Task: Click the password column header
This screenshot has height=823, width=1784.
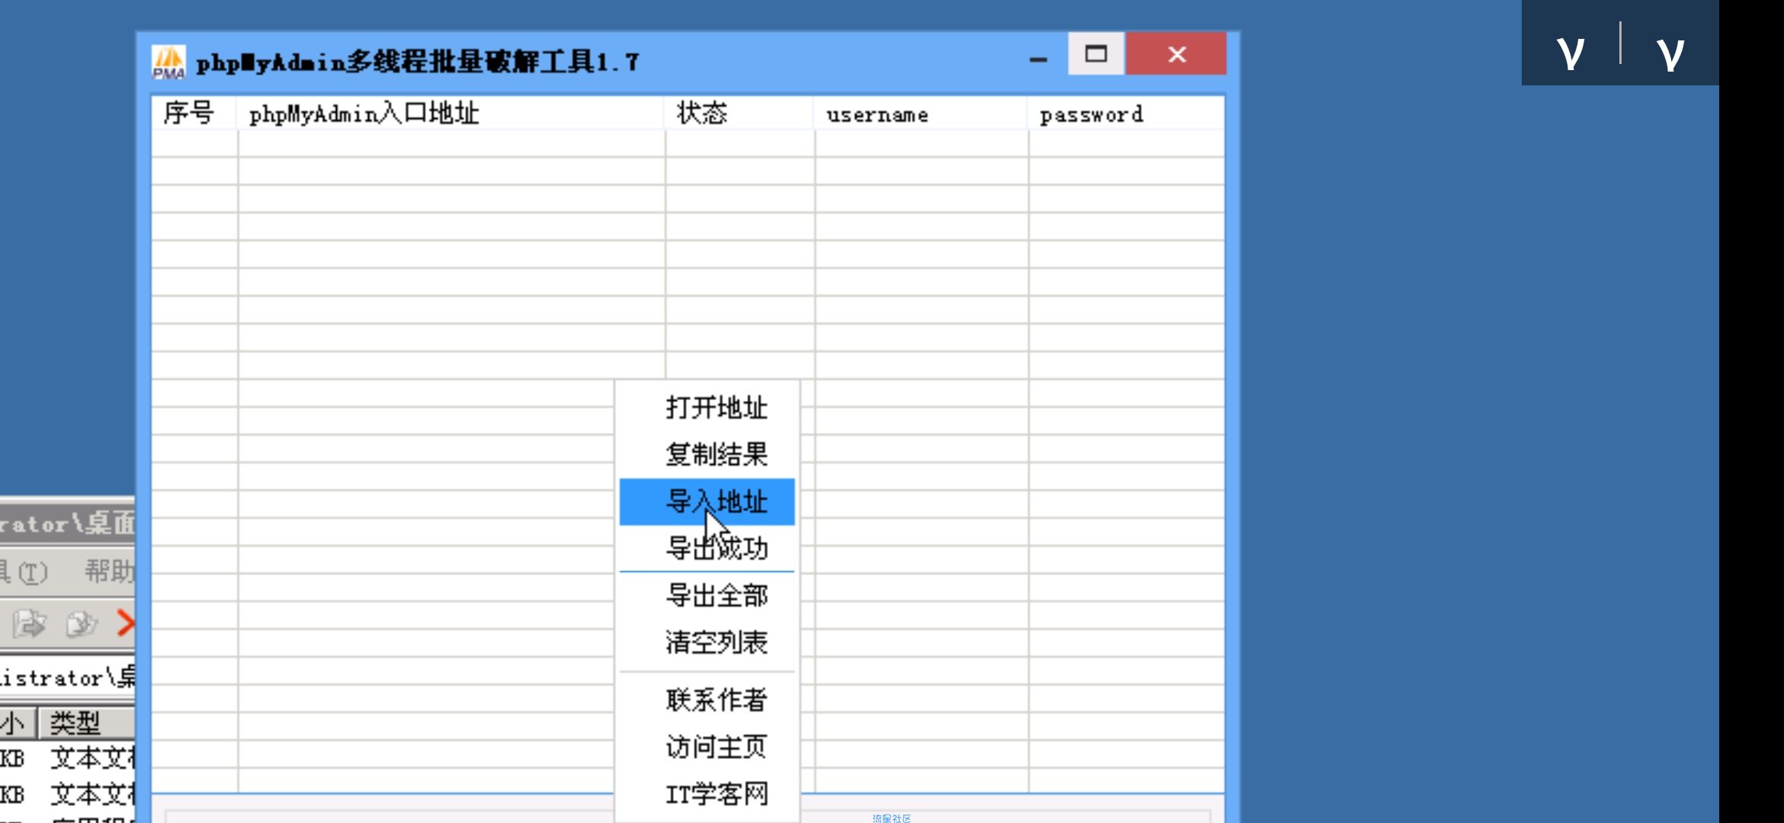Action: (x=1126, y=114)
